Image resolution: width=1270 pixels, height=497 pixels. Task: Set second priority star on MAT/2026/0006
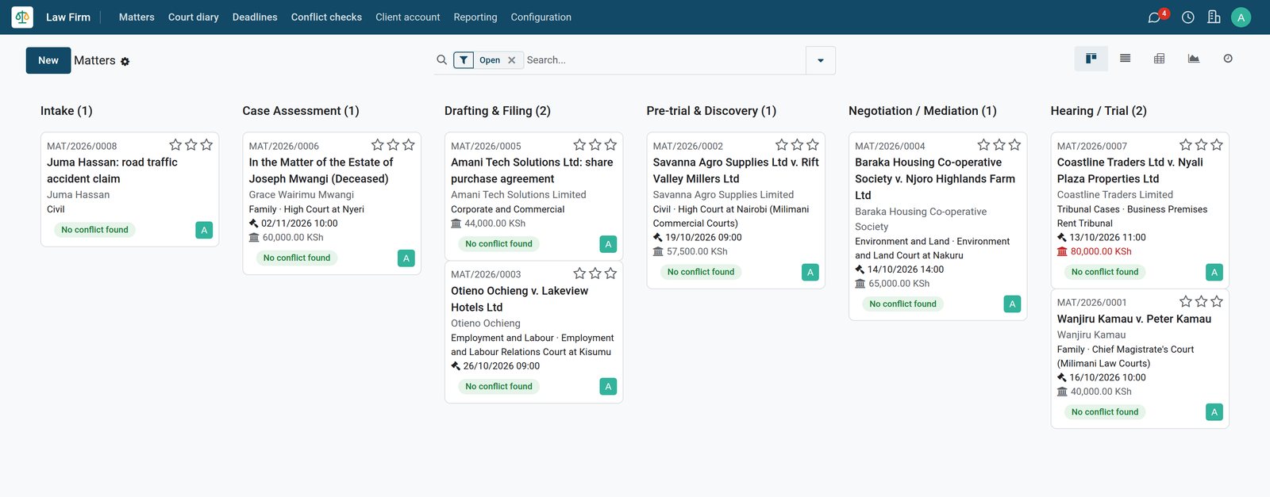[393, 144]
